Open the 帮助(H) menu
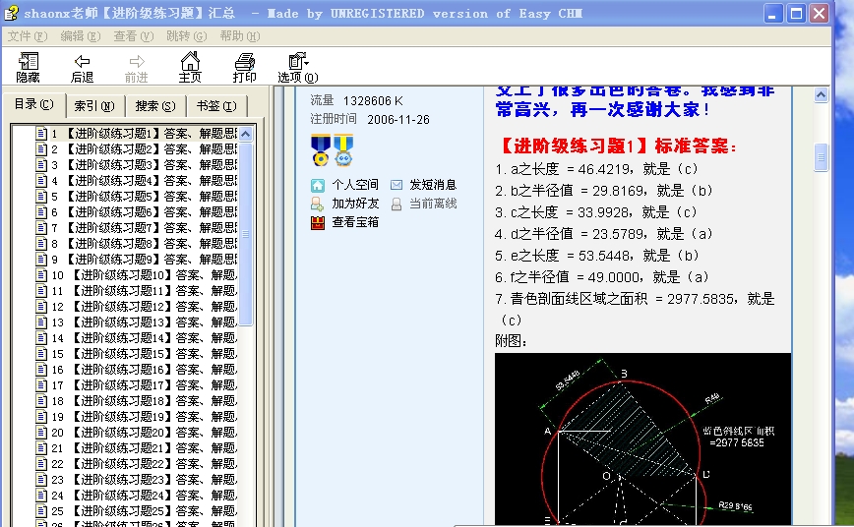The image size is (854, 527). [240, 36]
